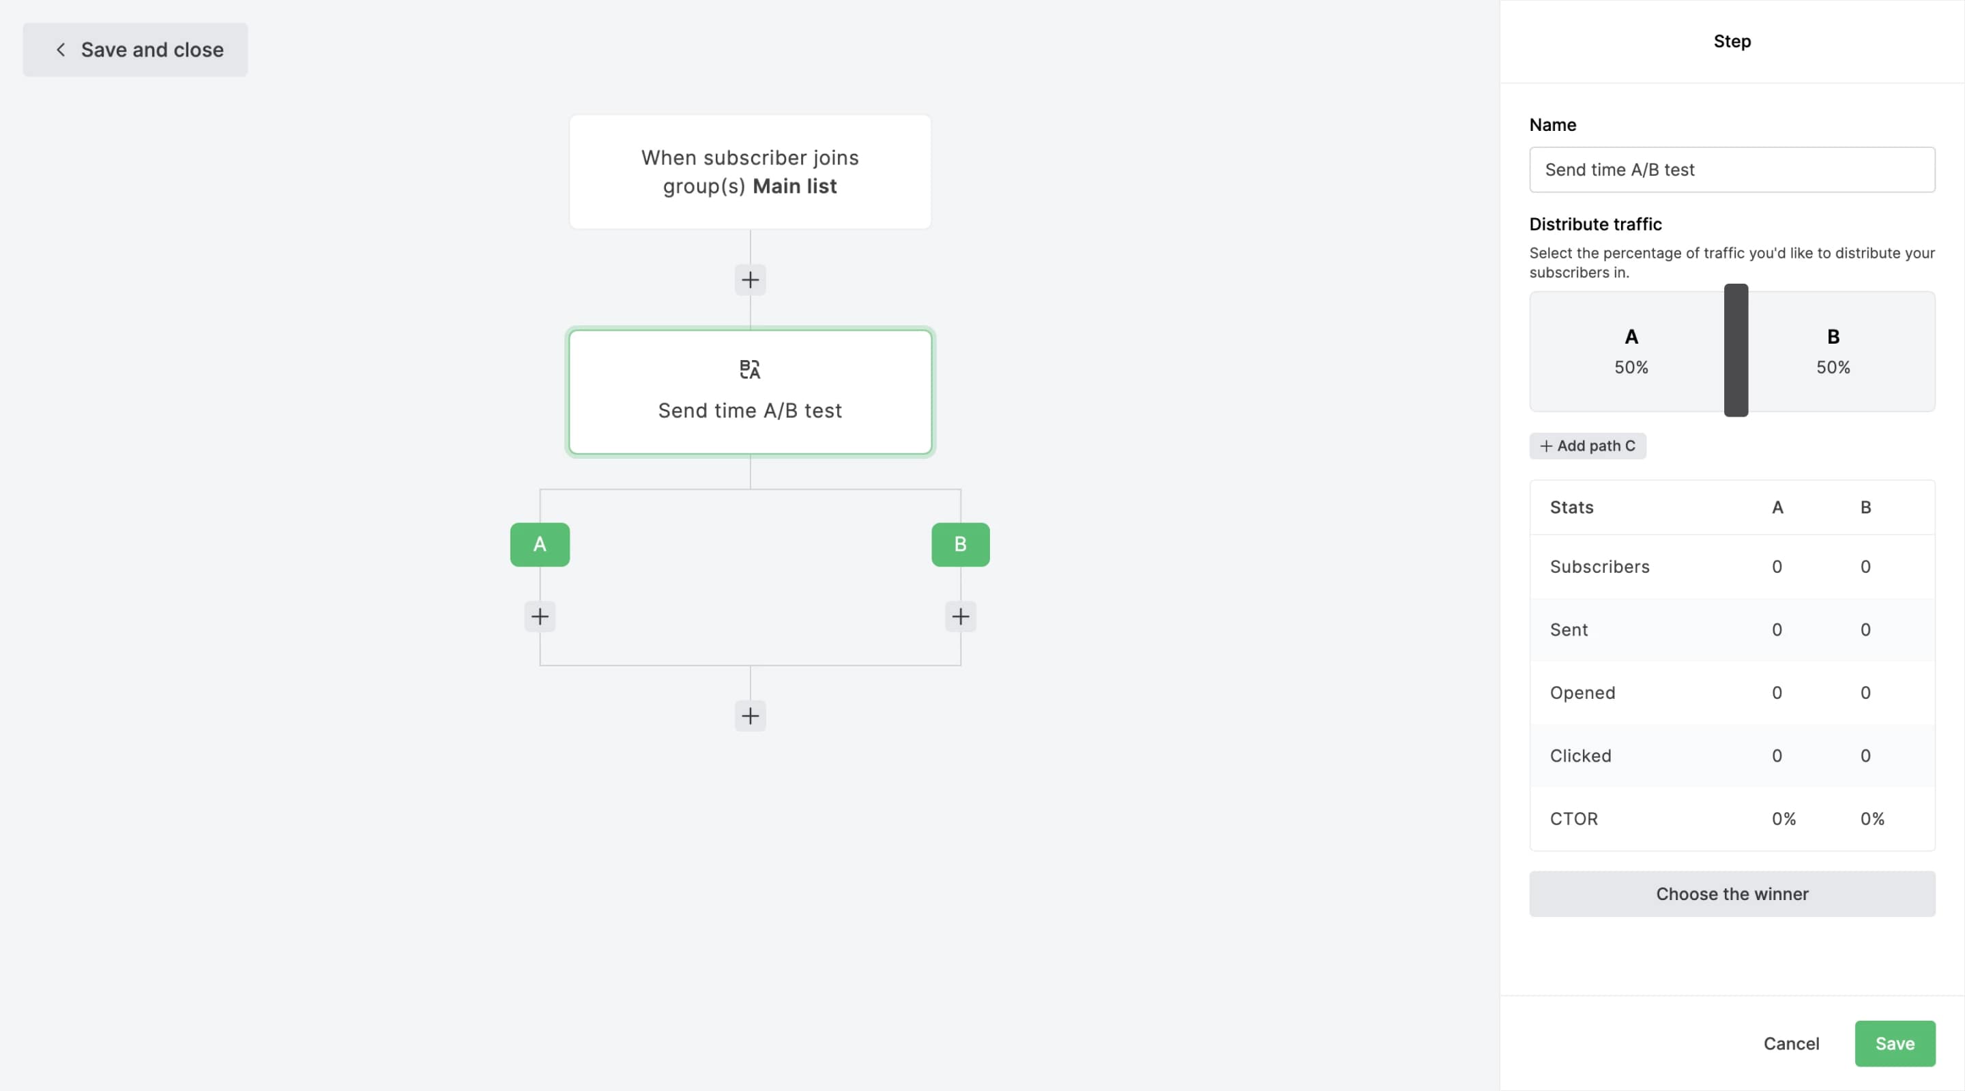Select the Send time A/B test node
The image size is (1965, 1091).
tap(750, 411)
